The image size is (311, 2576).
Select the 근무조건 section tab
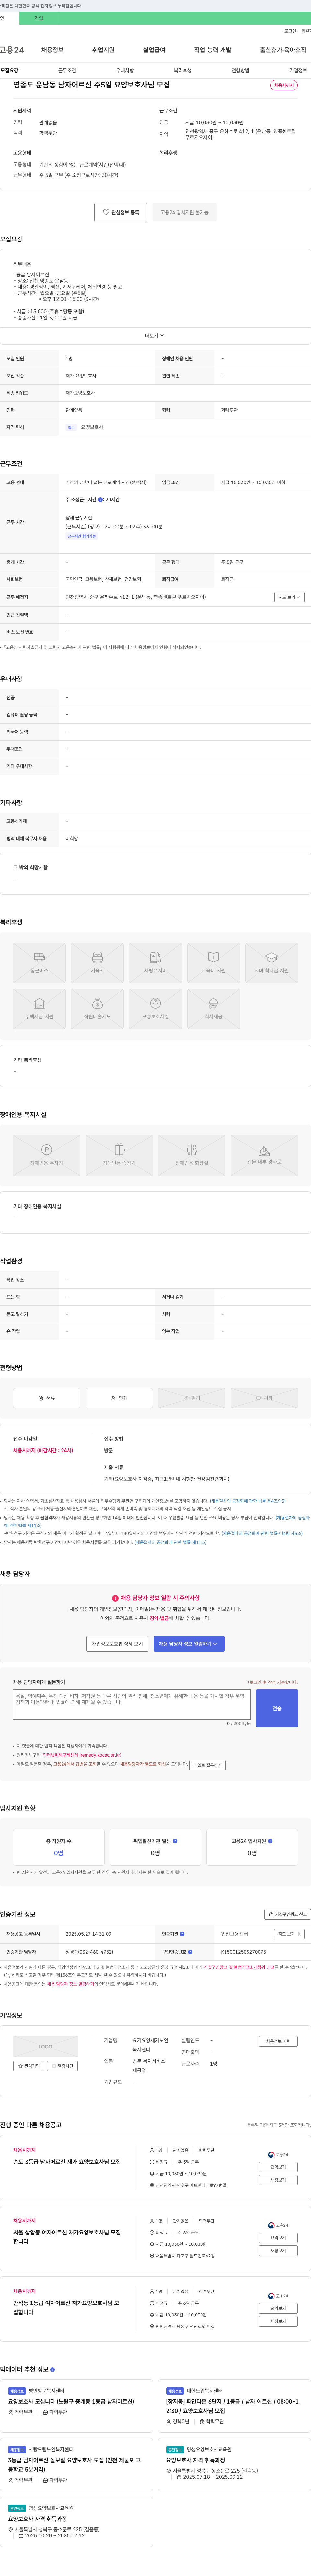point(67,71)
